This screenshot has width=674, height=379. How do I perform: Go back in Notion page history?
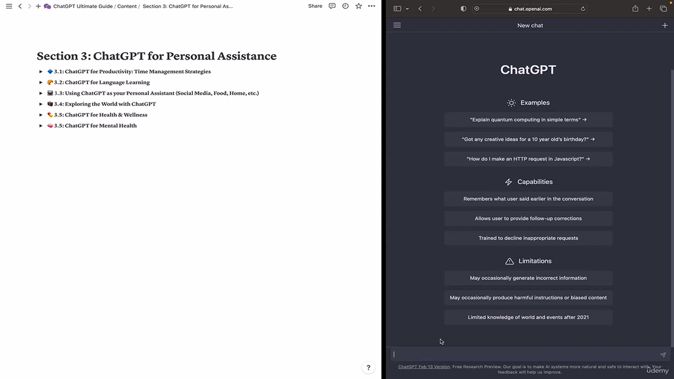[20, 6]
